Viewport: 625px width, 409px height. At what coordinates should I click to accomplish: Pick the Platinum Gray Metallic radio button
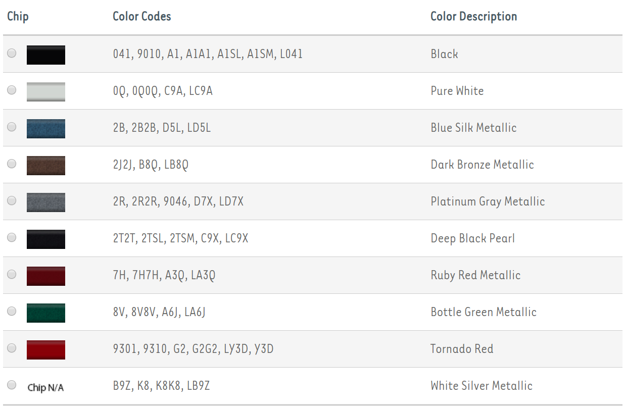[12, 200]
